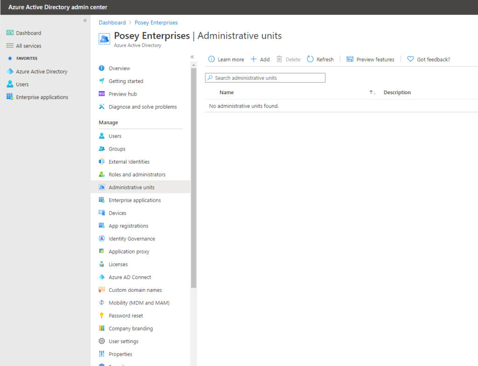The width and height of the screenshot is (478, 366).
Task: Open Preview features
Action: [370, 59]
